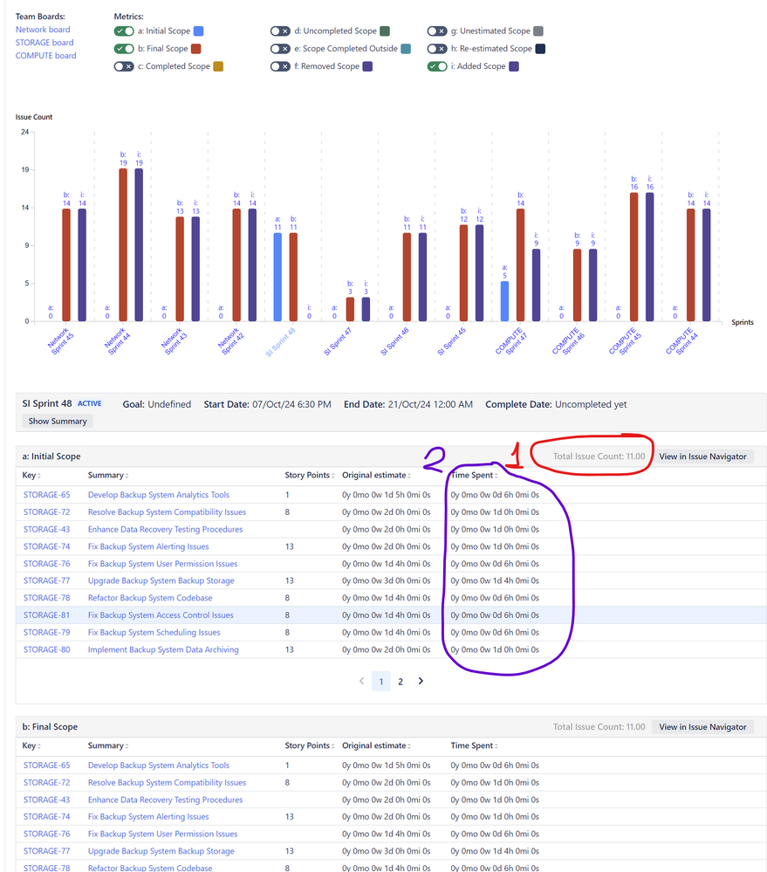Go to next page with right chevron
The height and width of the screenshot is (872, 767).
[421, 681]
